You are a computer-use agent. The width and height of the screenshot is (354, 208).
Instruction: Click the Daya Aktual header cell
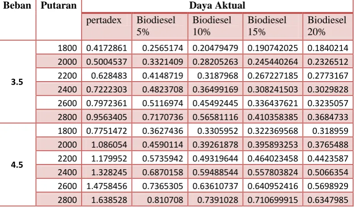point(217,6)
